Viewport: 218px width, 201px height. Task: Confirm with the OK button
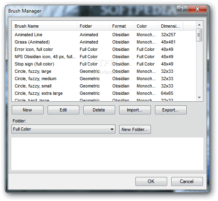tap(151, 181)
